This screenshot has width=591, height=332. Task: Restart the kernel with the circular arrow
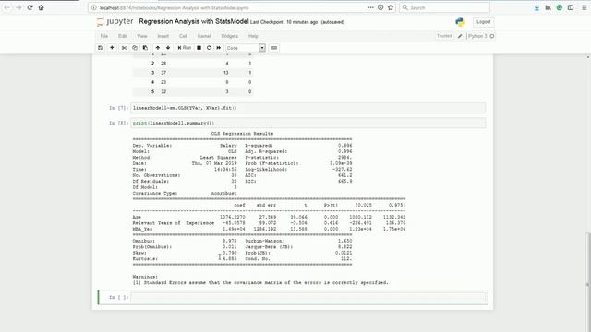[209, 48]
